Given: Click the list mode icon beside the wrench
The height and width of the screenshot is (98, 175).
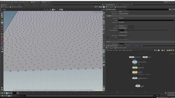Looking at the screenshot, I should [x=157, y=50].
